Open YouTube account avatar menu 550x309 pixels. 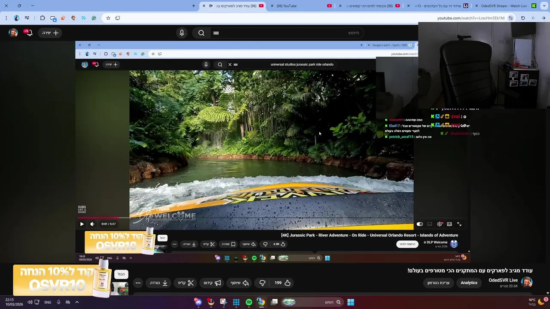tap(13, 33)
